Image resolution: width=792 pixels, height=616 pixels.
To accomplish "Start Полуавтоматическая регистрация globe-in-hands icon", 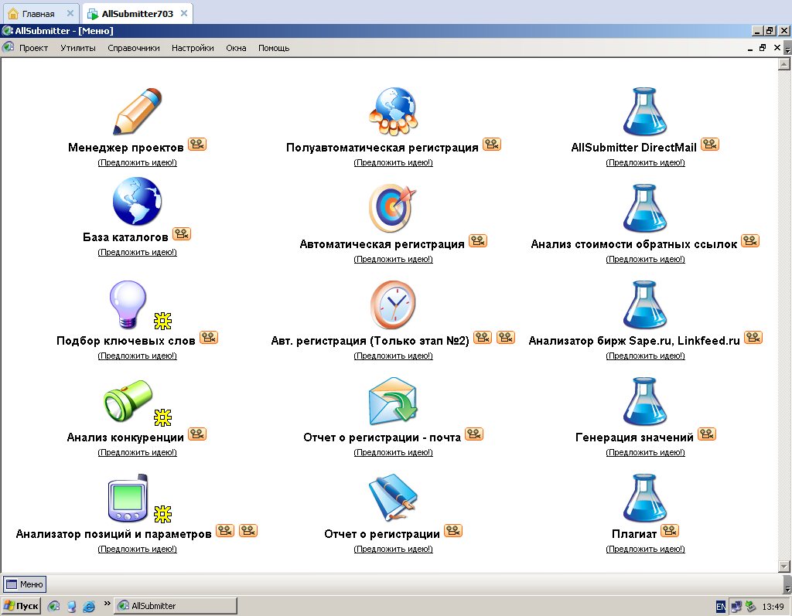I will point(394,111).
